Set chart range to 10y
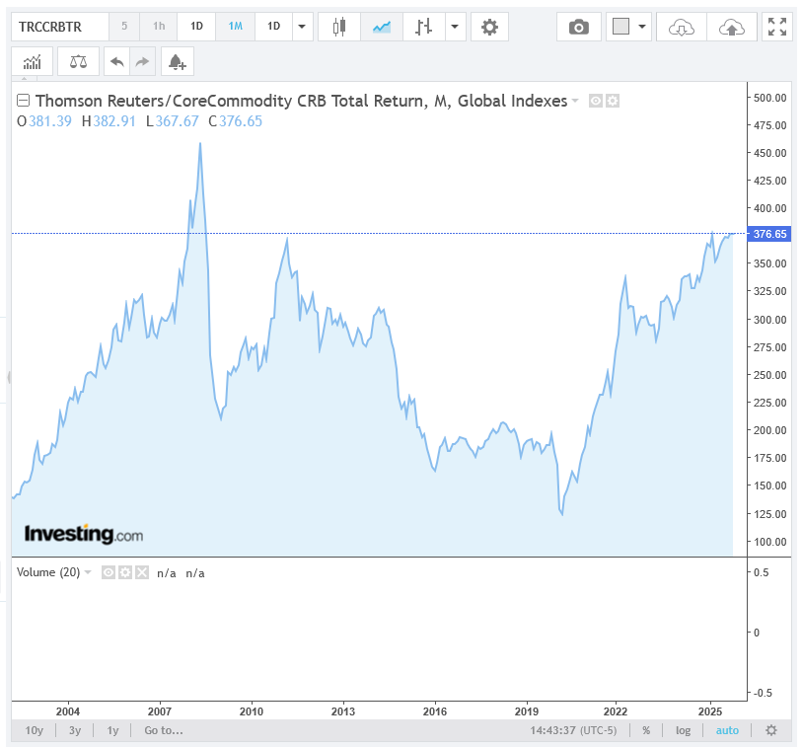 coord(35,730)
